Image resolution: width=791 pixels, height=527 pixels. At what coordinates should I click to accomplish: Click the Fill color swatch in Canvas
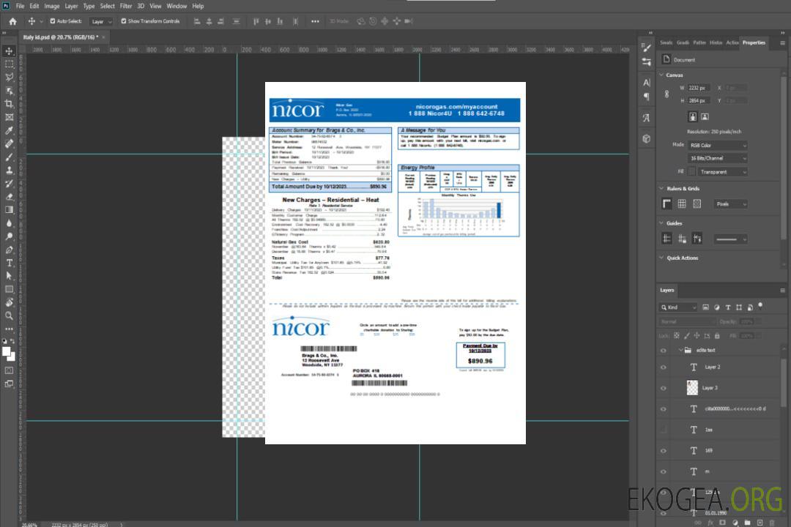point(692,171)
